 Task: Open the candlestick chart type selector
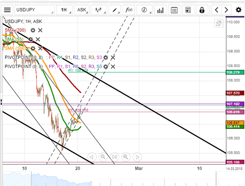(x=99, y=10)
